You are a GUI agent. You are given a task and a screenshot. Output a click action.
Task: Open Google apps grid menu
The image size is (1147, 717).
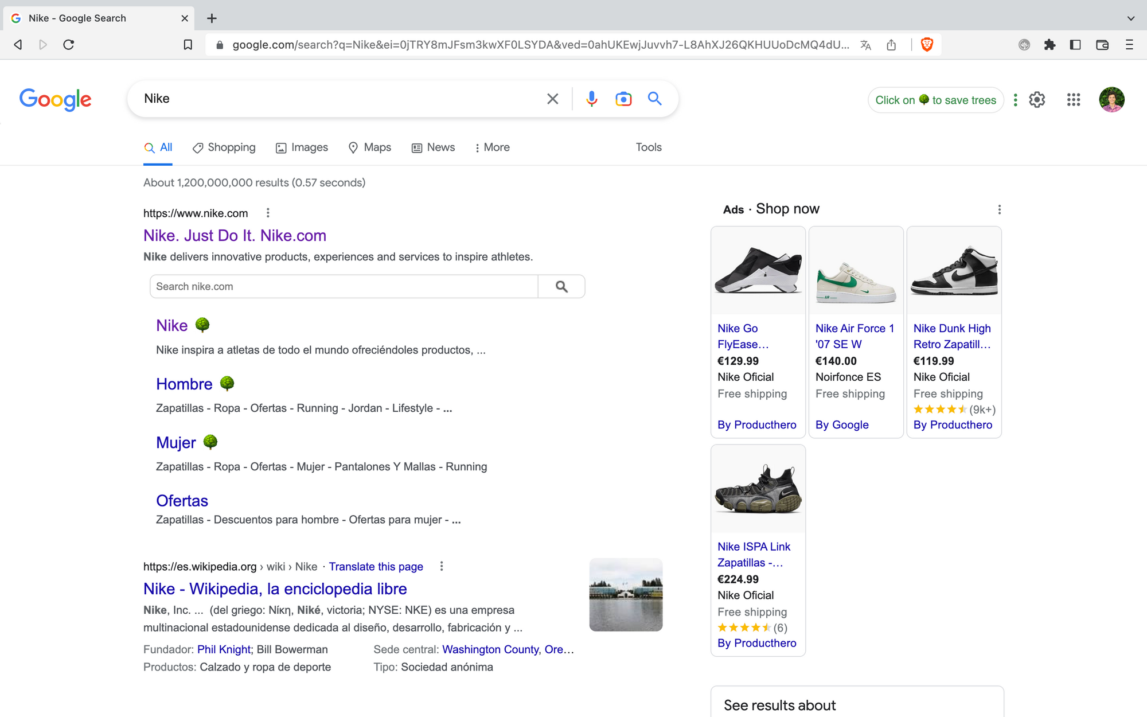point(1074,100)
